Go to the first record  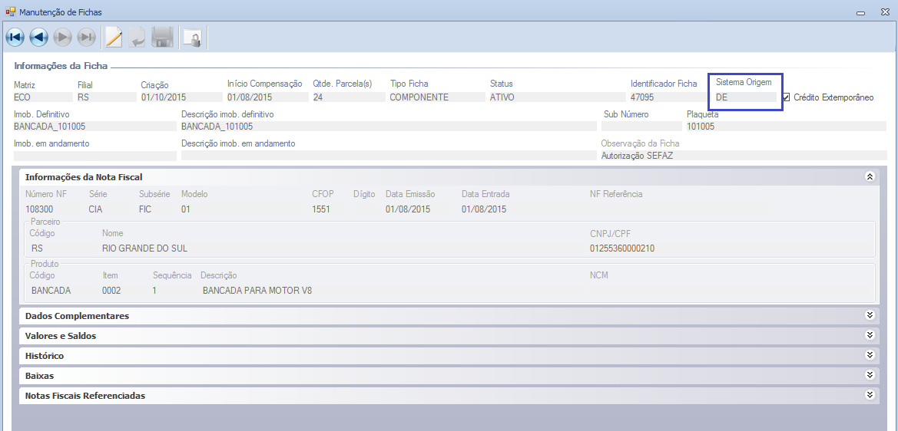pyautogui.click(x=15, y=37)
